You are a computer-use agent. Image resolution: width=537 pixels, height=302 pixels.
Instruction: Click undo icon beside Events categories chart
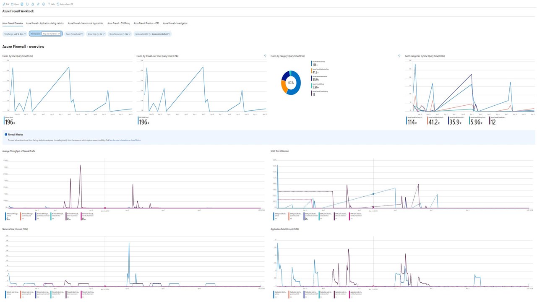pyautogui.click(x=399, y=56)
